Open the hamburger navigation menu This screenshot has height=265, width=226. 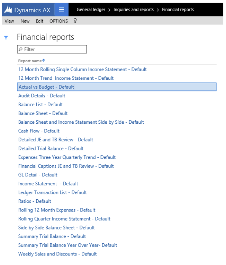pos(61,10)
